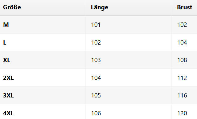
Task: Click Länge value 104 in 2XL row
Action: (96, 78)
